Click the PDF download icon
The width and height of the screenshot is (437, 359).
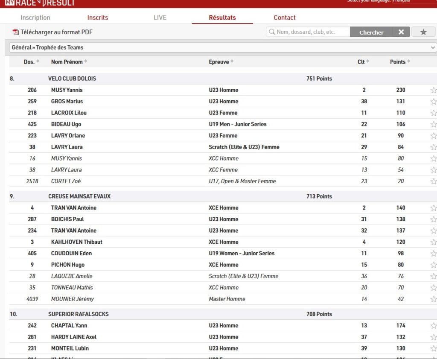pos(16,32)
